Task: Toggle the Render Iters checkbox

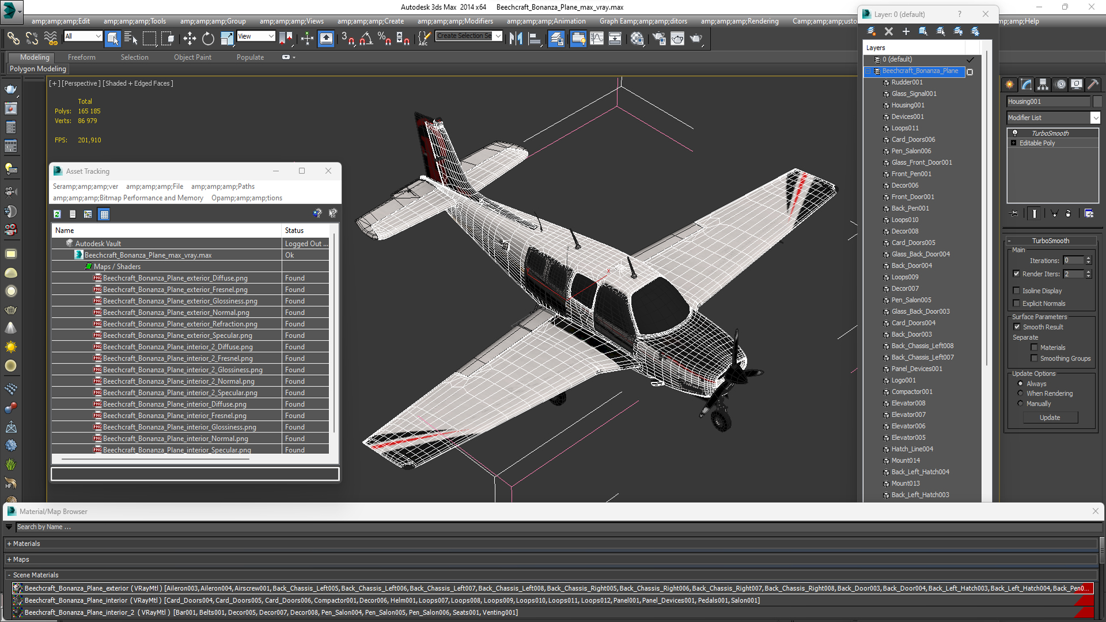Action: (x=1017, y=274)
